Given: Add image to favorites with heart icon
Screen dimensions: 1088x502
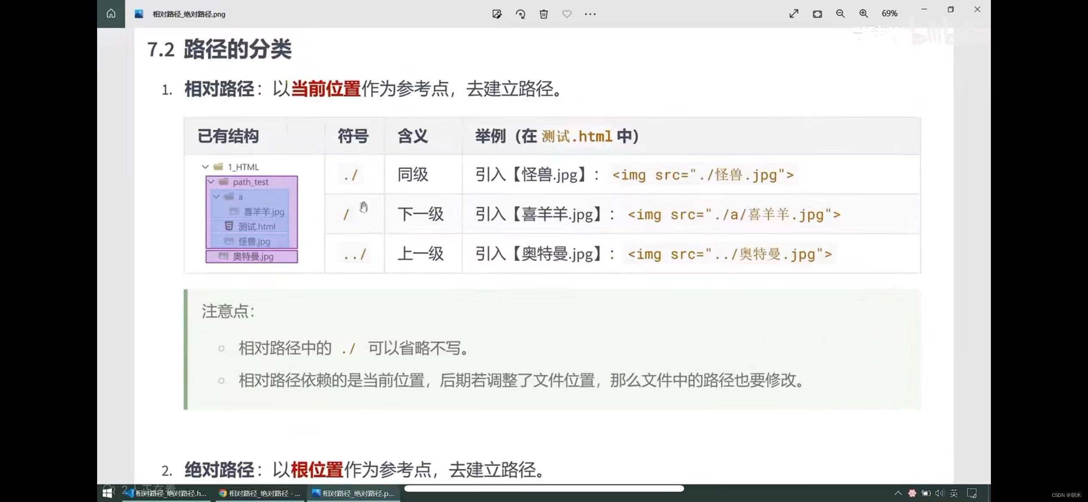Looking at the screenshot, I should pyautogui.click(x=567, y=14).
